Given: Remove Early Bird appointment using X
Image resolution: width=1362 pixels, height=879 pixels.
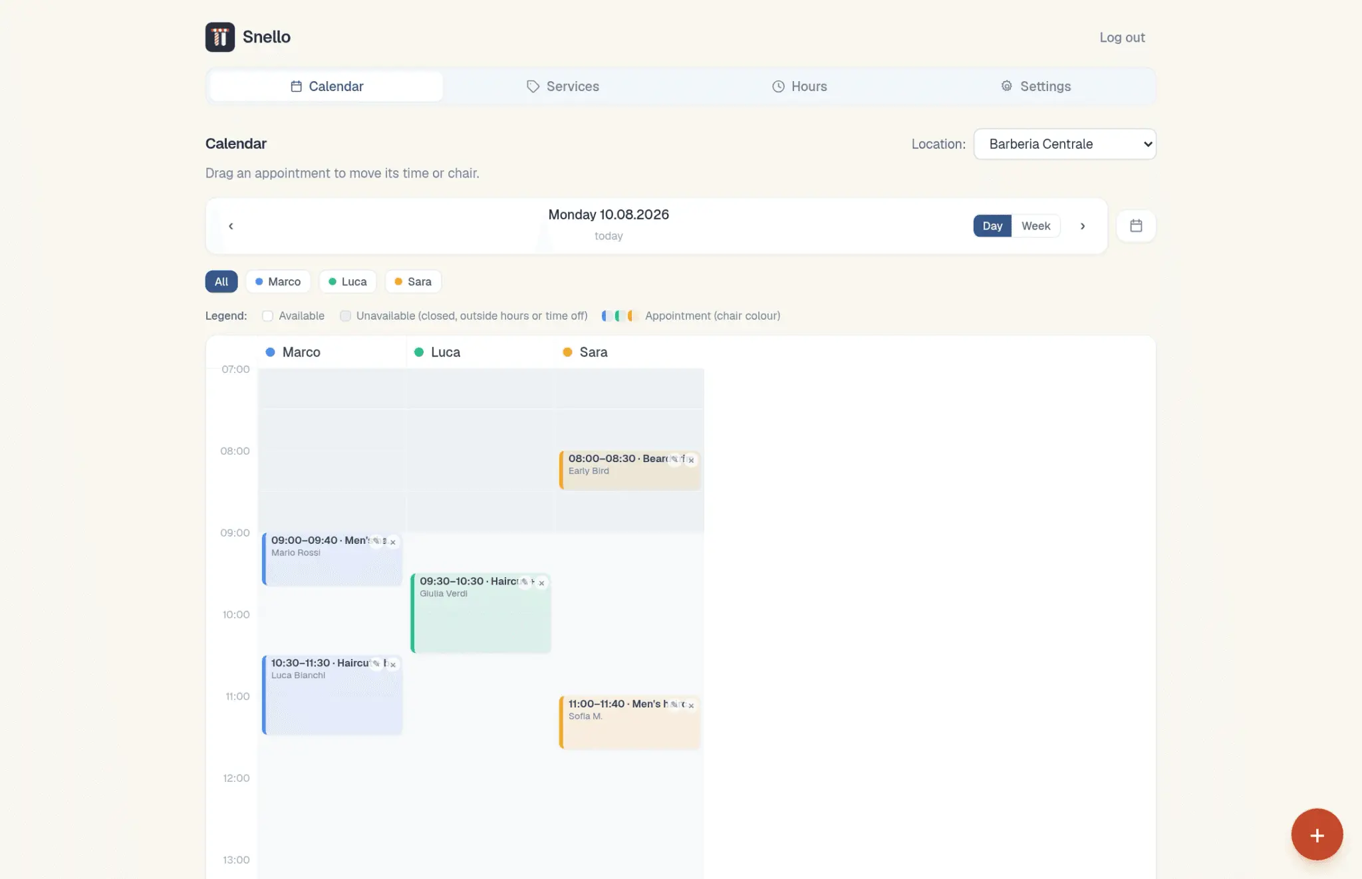Looking at the screenshot, I should pos(691,459).
